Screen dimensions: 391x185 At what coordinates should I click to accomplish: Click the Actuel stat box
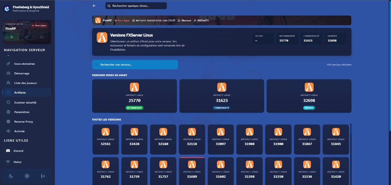coord(263,38)
